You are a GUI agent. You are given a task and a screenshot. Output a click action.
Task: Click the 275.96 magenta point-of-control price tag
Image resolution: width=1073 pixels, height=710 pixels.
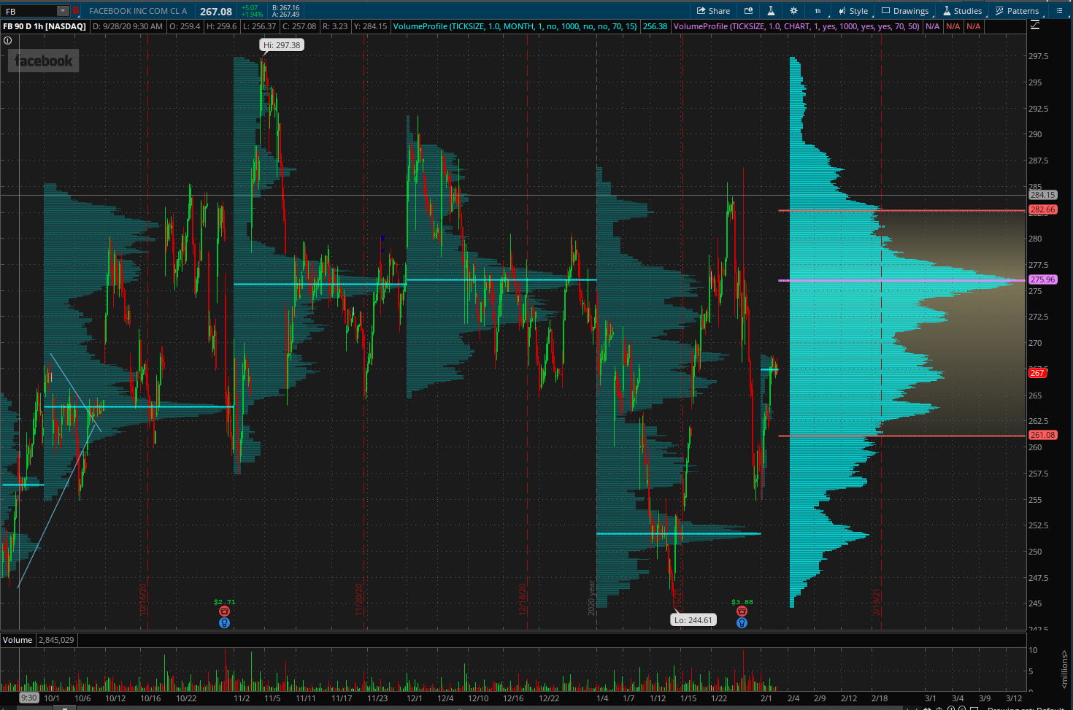point(1042,279)
